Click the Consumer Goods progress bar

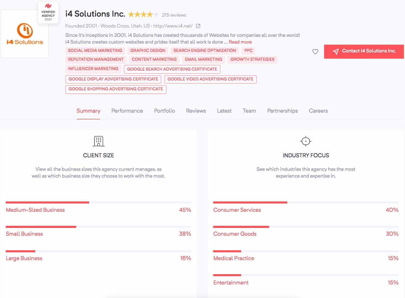click(x=306, y=227)
